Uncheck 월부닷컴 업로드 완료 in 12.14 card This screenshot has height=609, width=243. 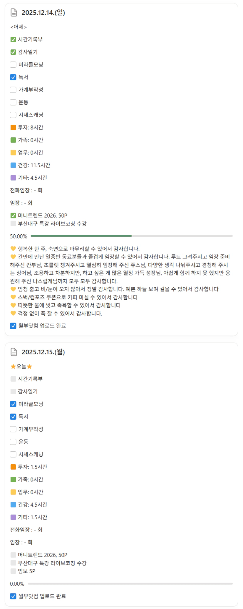pos(13,326)
